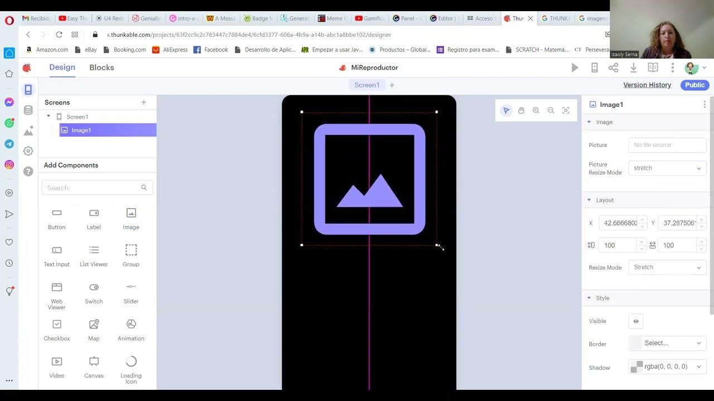This screenshot has height=401, width=714.
Task: Pick the Slider component
Action: coord(131,294)
